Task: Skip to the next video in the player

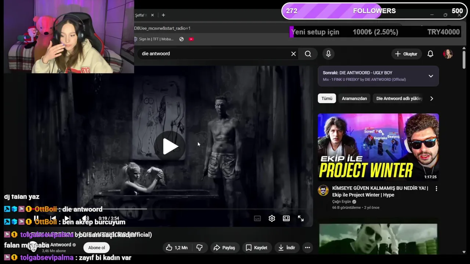Action: [67, 219]
